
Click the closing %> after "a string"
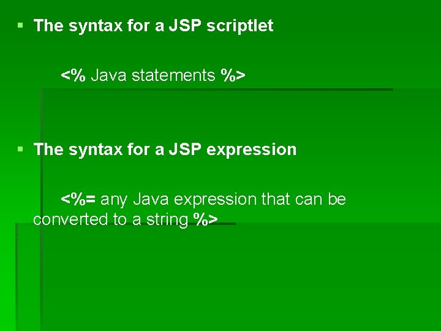[x=205, y=219]
